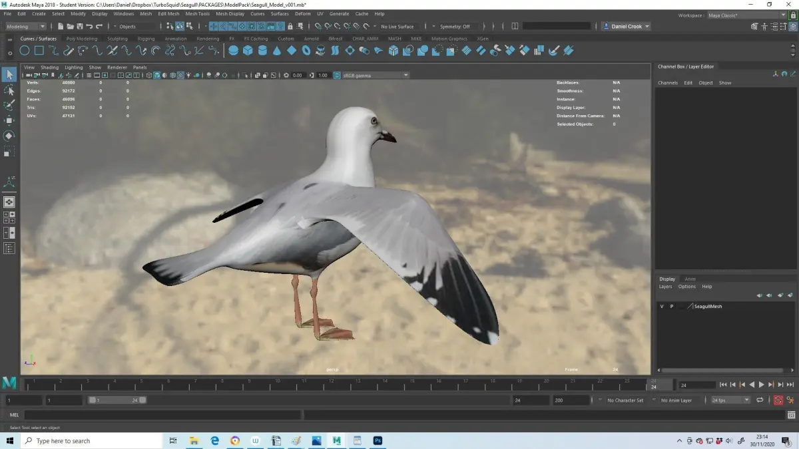This screenshot has width=799, height=449.
Task: Click Layers menu in Layer Editor
Action: [666, 287]
